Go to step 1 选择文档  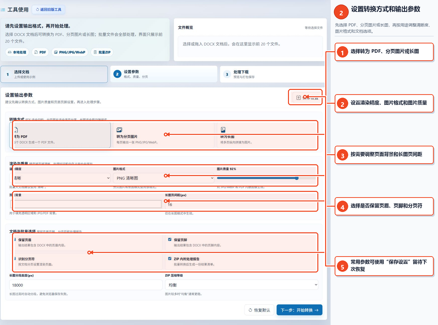(x=54, y=74)
